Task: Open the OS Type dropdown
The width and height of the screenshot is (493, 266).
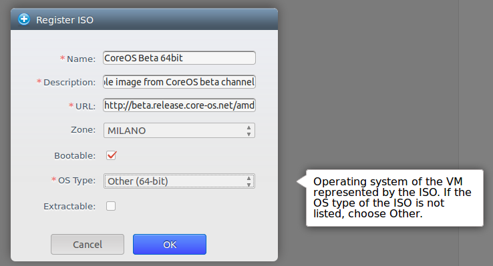Action: pos(179,181)
